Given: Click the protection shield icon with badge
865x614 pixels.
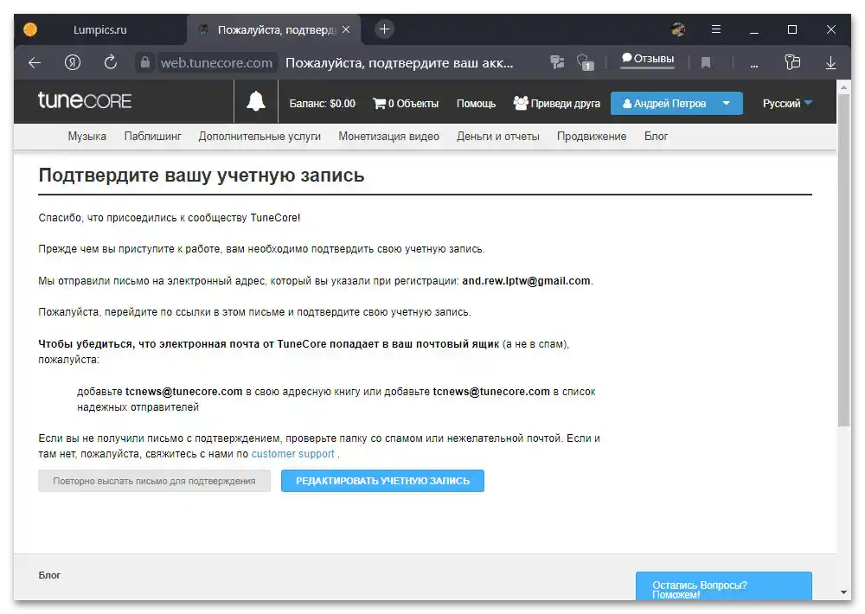Looking at the screenshot, I should pos(585,62).
